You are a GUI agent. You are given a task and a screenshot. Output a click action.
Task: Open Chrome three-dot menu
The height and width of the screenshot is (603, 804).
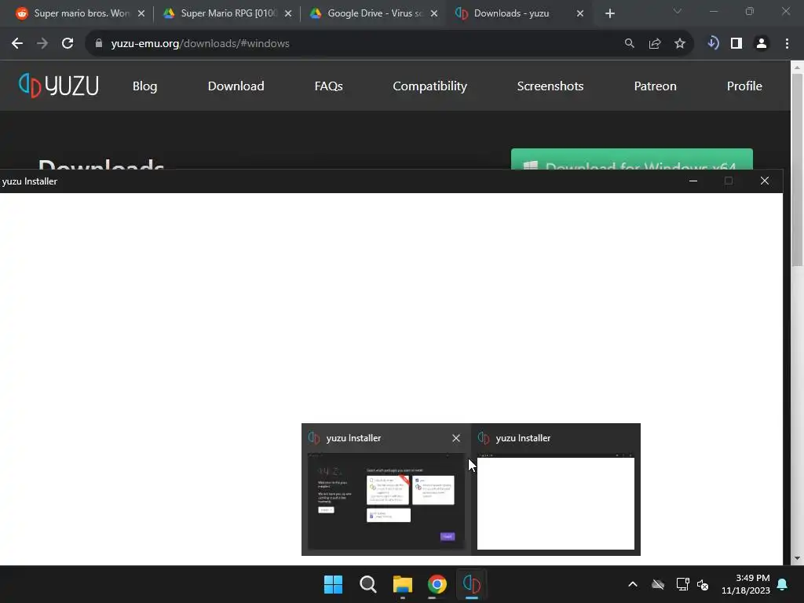click(x=787, y=44)
